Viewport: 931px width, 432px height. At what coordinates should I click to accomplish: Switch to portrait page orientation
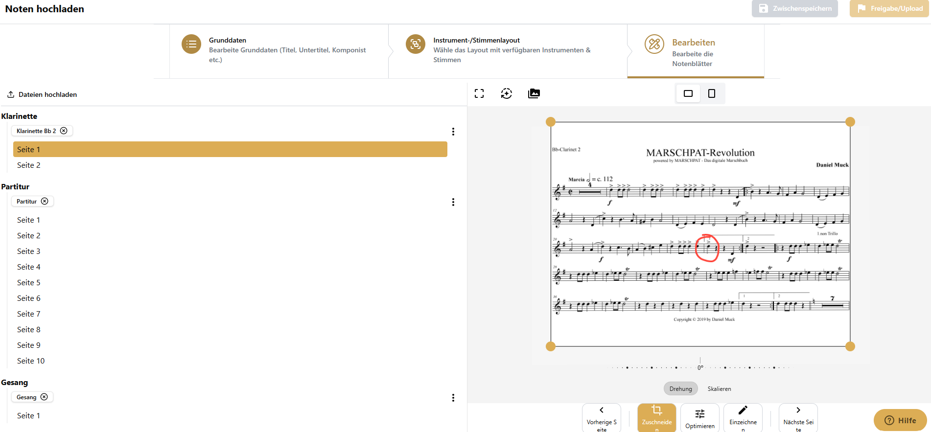(712, 93)
